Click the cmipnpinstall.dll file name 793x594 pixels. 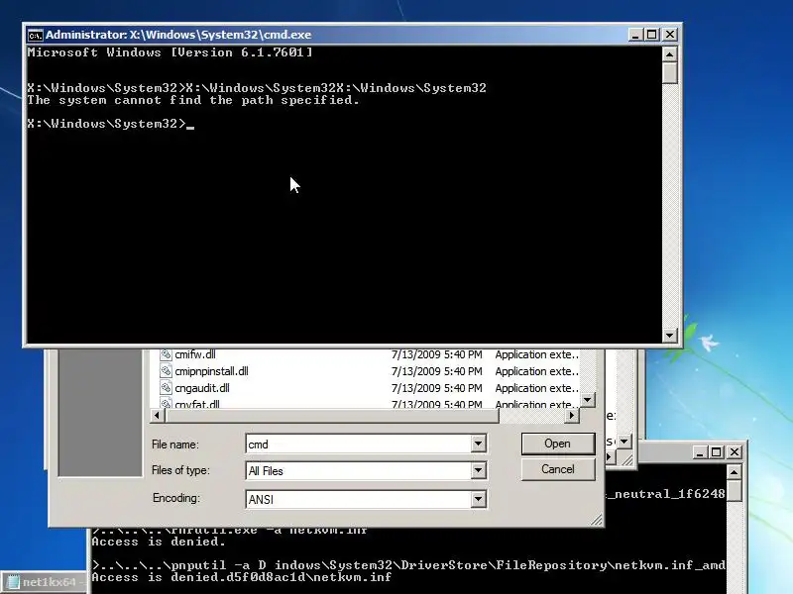(x=211, y=371)
